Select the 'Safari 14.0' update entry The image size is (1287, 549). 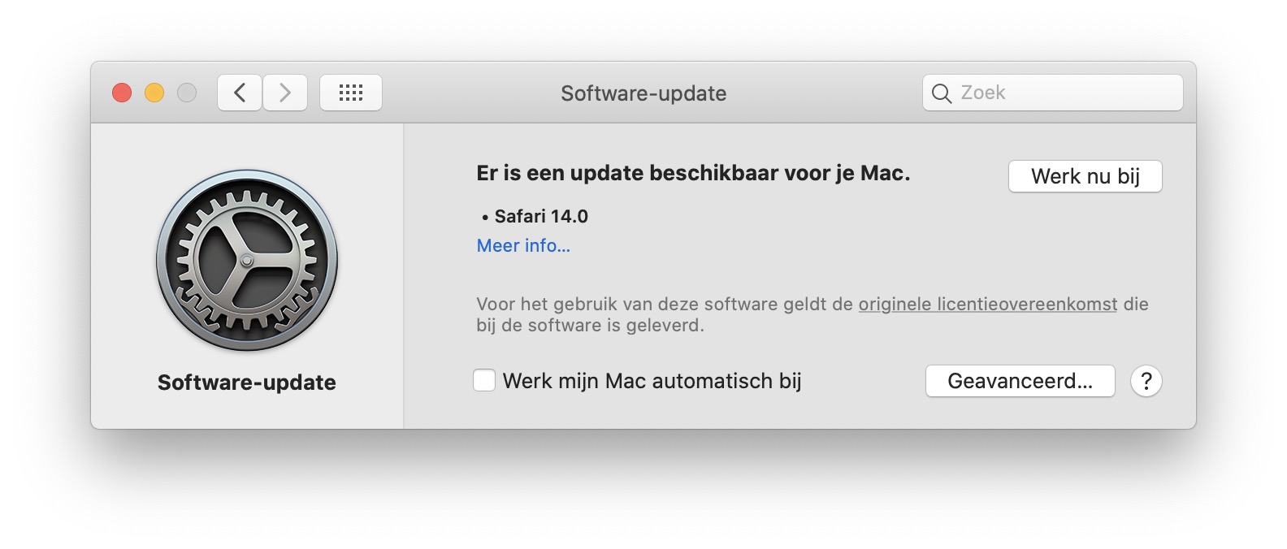pyautogui.click(x=535, y=216)
